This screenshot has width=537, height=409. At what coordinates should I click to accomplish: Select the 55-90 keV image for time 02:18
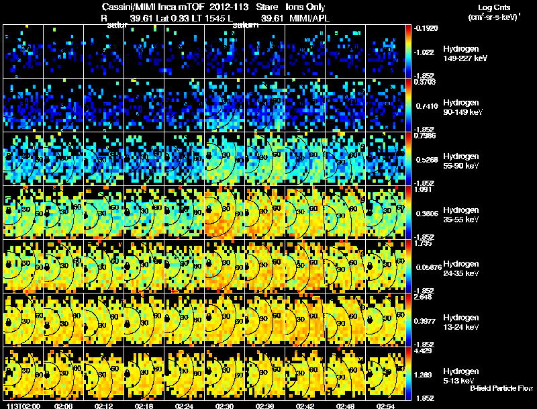coord(144,159)
